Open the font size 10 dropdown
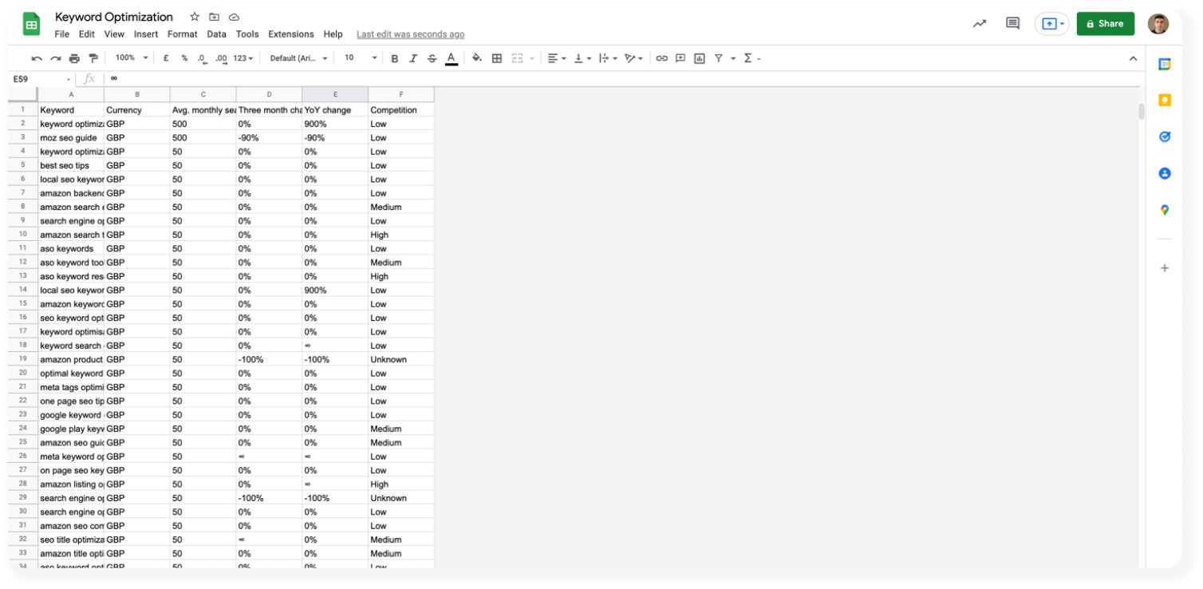This screenshot has height=589, width=1203. pos(361,58)
